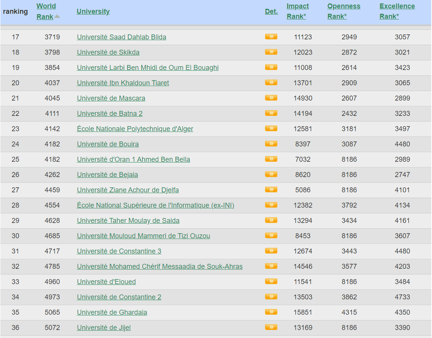Open details icon for Université de Mascara
432x338 pixels.
pyautogui.click(x=271, y=98)
